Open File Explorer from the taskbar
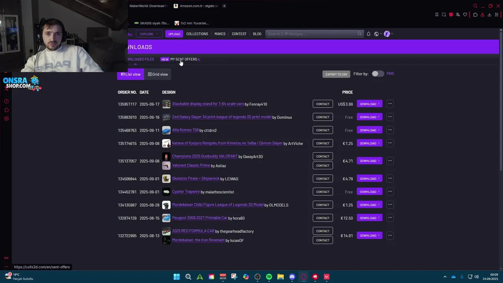The image size is (503, 283). [281, 277]
